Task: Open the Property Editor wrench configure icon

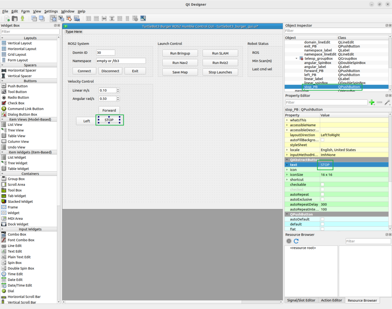Action: point(387,102)
